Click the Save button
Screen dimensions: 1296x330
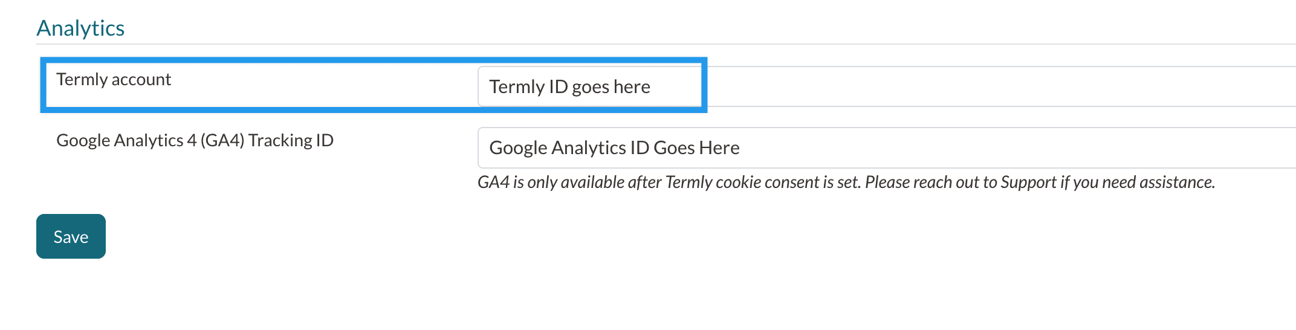(71, 236)
